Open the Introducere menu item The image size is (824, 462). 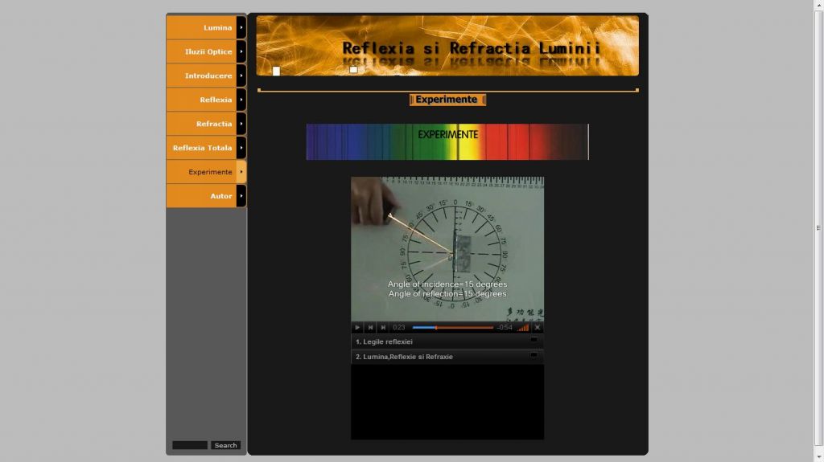[x=207, y=76]
